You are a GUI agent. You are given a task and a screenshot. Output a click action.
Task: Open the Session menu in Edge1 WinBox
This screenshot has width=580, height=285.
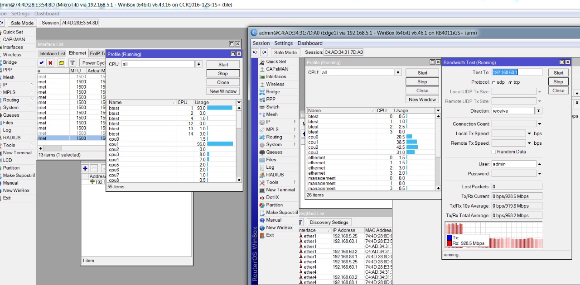tap(261, 43)
